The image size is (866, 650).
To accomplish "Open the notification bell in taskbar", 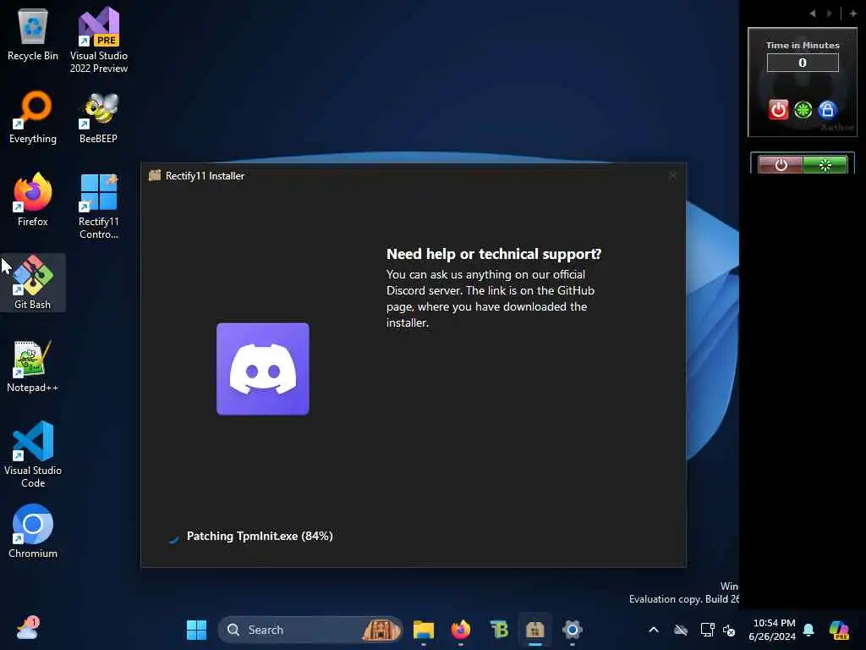I will pos(808,630).
